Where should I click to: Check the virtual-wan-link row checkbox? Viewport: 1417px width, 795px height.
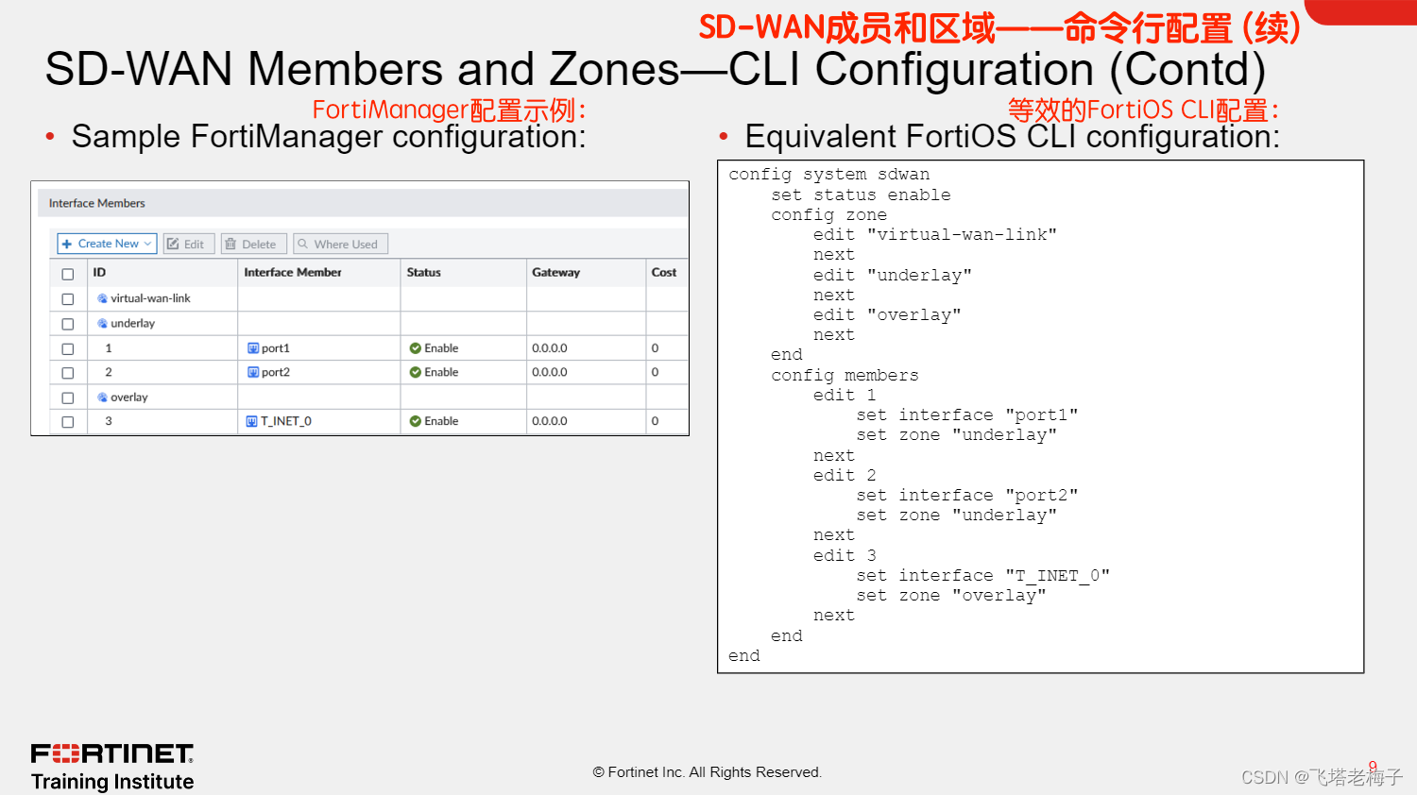pyautogui.click(x=67, y=299)
